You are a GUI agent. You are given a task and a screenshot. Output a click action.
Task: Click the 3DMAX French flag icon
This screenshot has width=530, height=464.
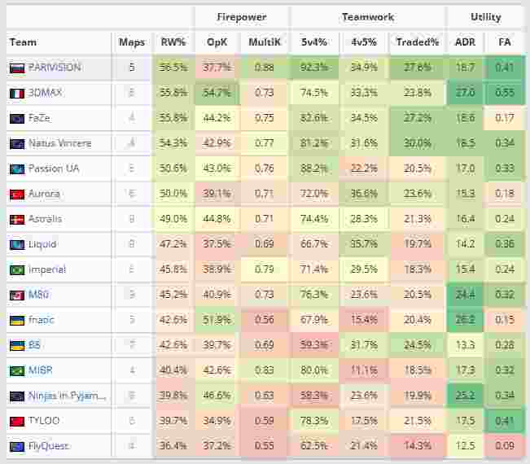click(x=17, y=93)
